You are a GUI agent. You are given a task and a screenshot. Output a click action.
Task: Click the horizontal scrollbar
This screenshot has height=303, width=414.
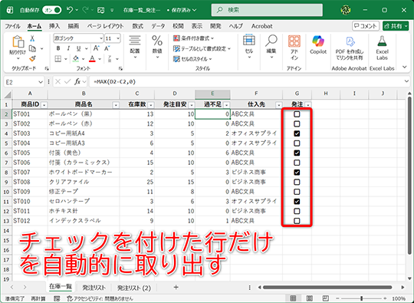[327, 287]
